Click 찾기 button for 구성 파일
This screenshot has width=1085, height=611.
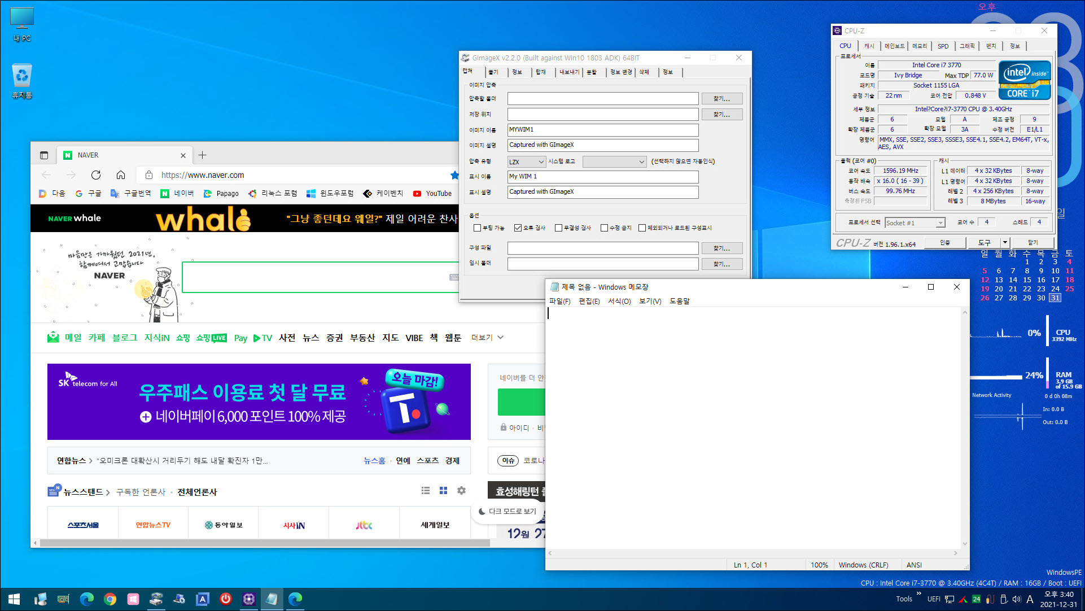[x=721, y=248]
